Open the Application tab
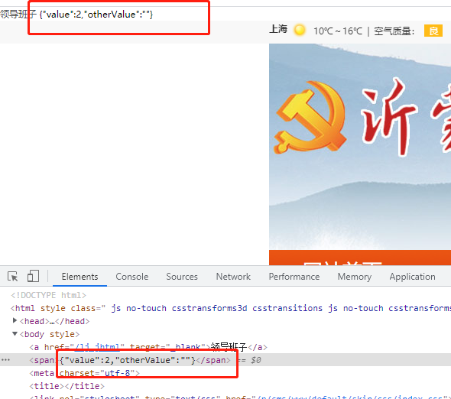Viewport: 451px width, 399px height. [412, 277]
